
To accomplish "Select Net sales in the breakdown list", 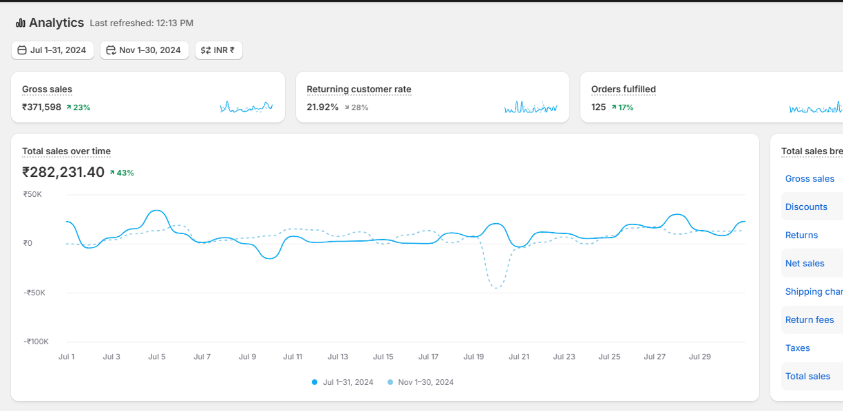I will [x=805, y=264].
